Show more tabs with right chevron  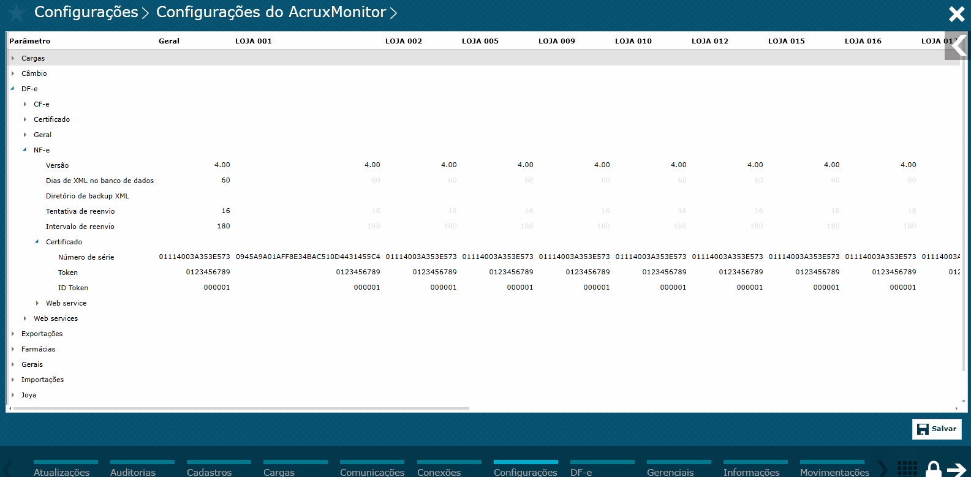882,469
